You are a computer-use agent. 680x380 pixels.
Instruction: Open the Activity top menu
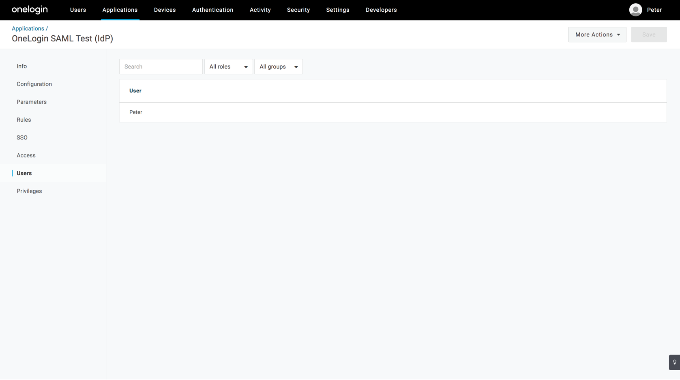coord(260,10)
